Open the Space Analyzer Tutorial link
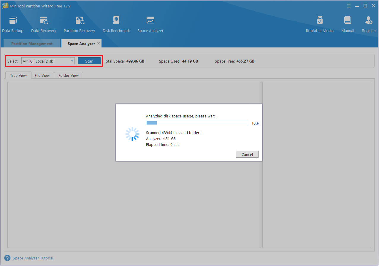 point(33,258)
